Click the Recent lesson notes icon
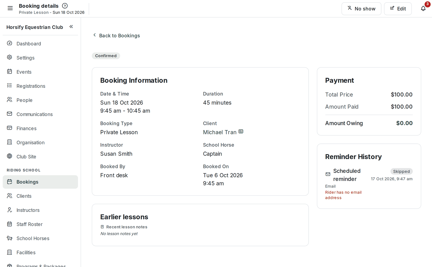The width and height of the screenshot is (432, 267). click(102, 227)
